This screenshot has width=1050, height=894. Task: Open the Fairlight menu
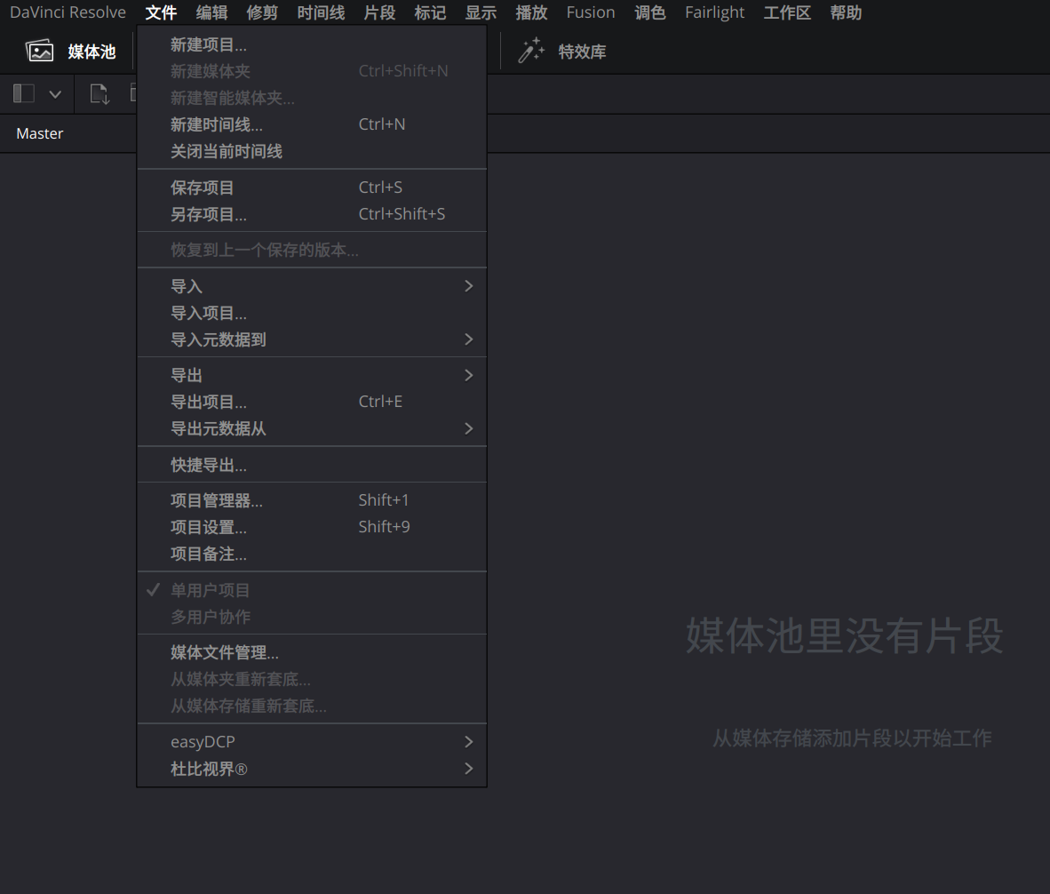(x=714, y=12)
